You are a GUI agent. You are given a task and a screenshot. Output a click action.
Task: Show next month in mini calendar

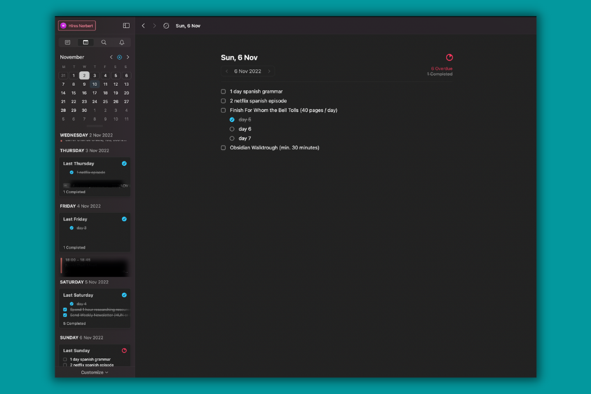click(x=128, y=57)
